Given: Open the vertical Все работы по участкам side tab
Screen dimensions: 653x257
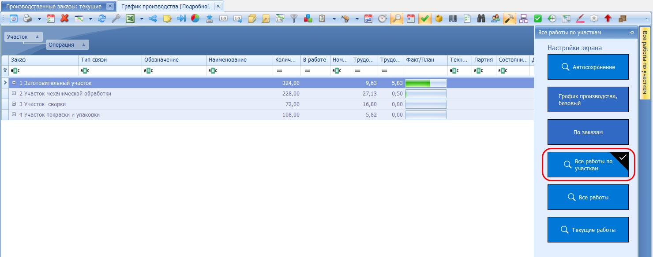Looking at the screenshot, I should (645, 62).
